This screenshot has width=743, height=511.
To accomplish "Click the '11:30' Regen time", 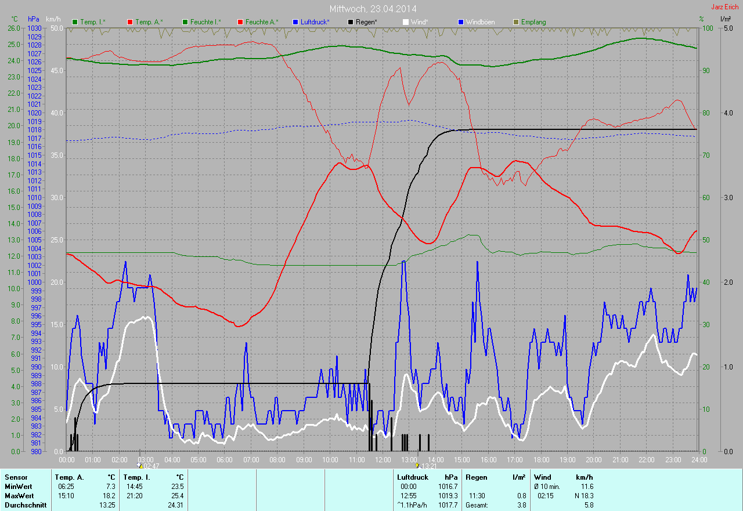I will point(477,496).
